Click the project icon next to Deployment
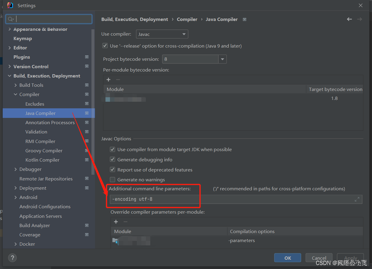The width and height of the screenshot is (372, 269). tap(87, 188)
